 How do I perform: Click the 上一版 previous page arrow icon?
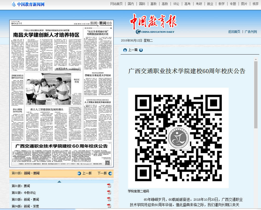pyautogui.click(x=79, y=173)
